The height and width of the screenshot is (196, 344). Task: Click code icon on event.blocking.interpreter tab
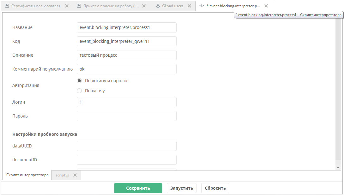(202, 6)
